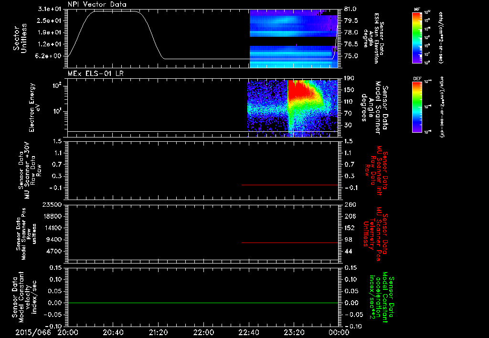Select the 'NPI Vector Data' panel title
Image resolution: width=489 pixels, height=338 pixels.
(97, 4)
